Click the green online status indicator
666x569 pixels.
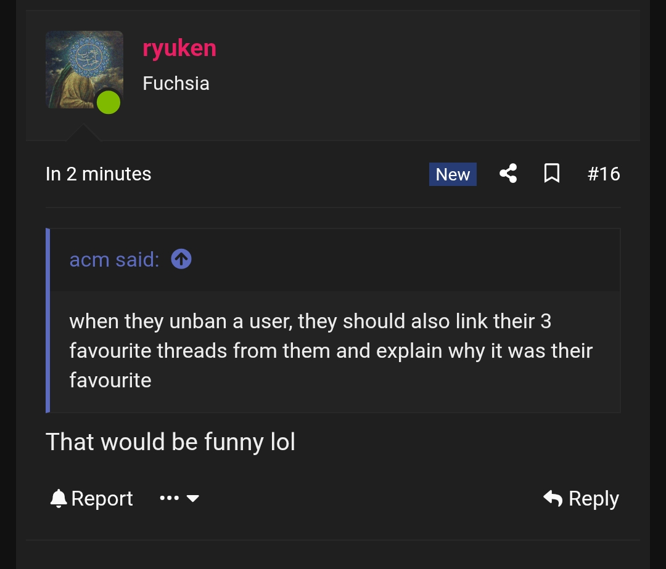tap(109, 102)
